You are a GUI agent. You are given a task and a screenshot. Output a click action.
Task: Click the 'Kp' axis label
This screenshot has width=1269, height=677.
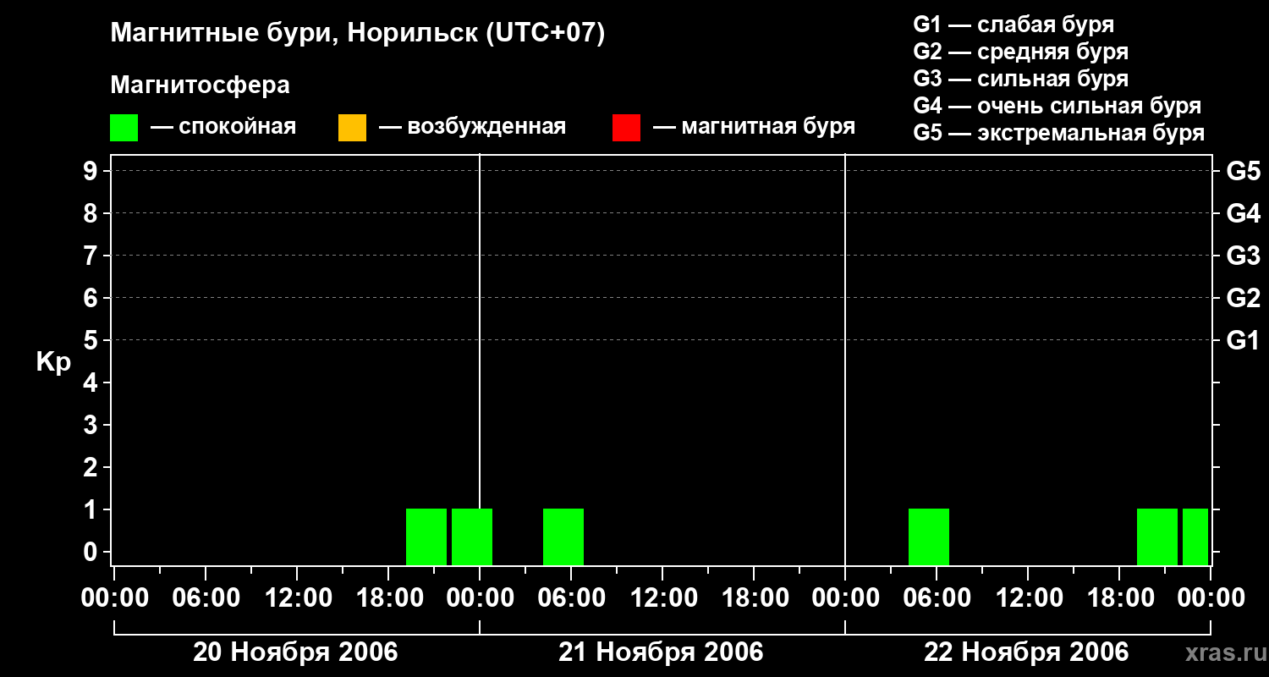click(53, 362)
